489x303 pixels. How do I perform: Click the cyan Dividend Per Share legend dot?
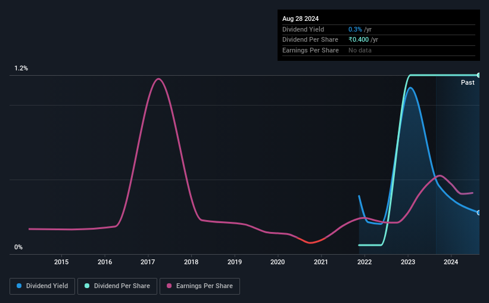click(x=87, y=286)
